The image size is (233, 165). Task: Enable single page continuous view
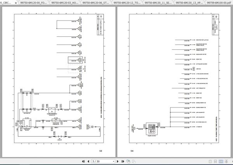tap(215, 162)
